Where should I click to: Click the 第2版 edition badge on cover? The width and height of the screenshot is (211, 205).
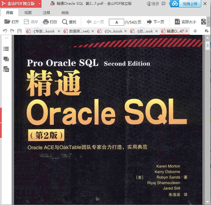[46, 135]
